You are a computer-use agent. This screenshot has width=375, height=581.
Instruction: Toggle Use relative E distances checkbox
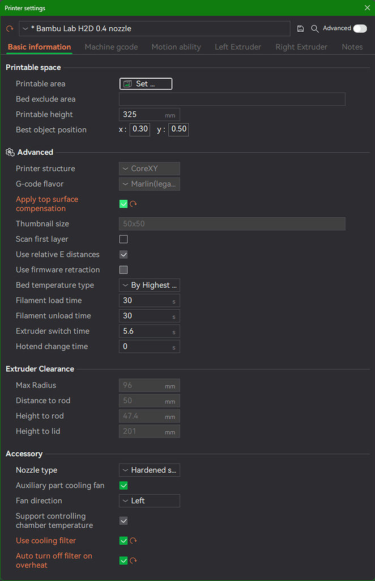point(123,255)
